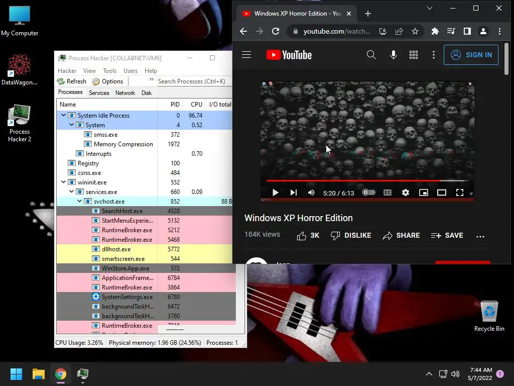Skip to the next YouTube video
The height and width of the screenshot is (386, 514).
293,192
